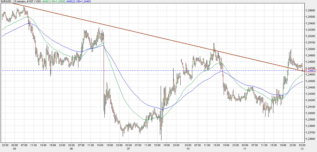The image size is (317, 152).
Task: Click the 1,23600 price axis label
Action: (x=310, y=139)
